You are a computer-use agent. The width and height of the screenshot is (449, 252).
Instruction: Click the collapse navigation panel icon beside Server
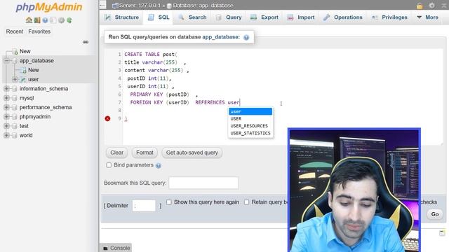(103, 5)
